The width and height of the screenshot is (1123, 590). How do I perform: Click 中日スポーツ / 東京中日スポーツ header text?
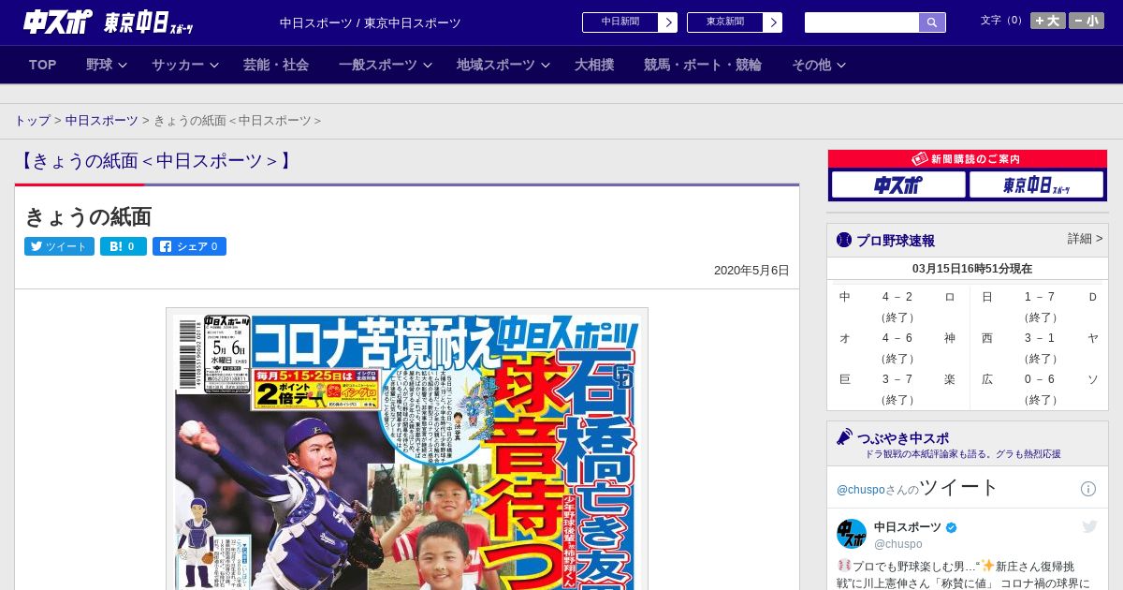[371, 22]
